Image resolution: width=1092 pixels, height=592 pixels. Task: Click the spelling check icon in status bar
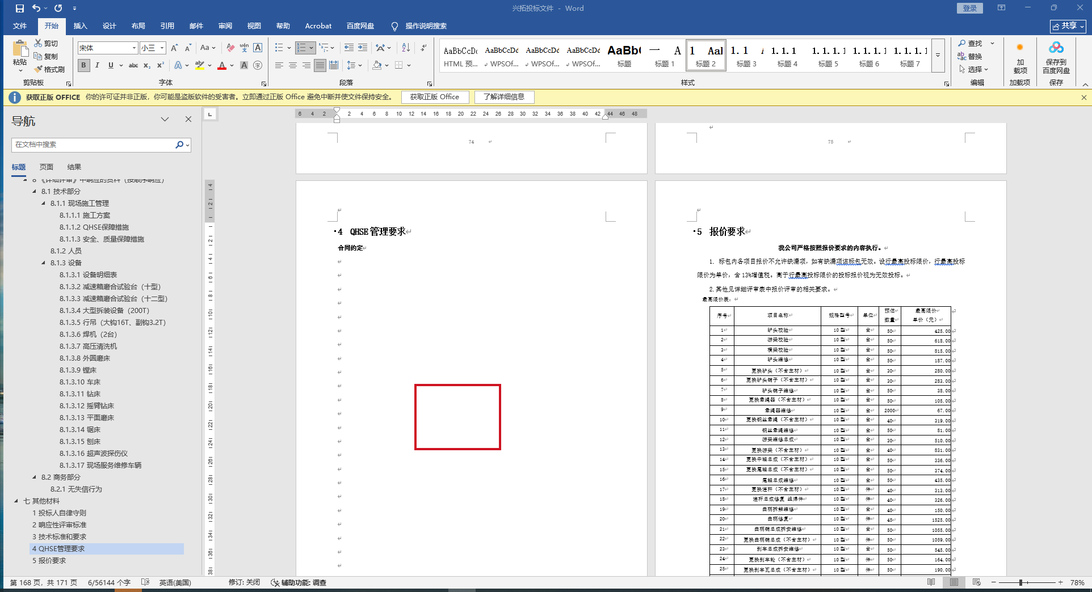(145, 582)
